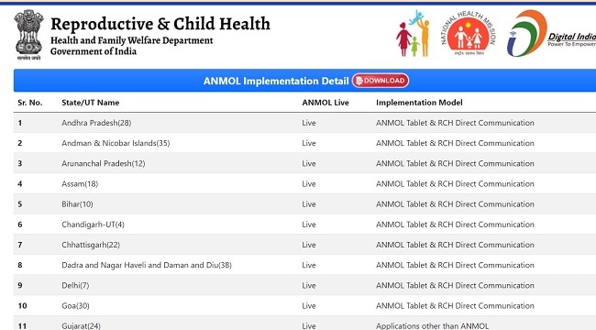Open the National Health Mission logo
The width and height of the screenshot is (596, 330).
469,34
